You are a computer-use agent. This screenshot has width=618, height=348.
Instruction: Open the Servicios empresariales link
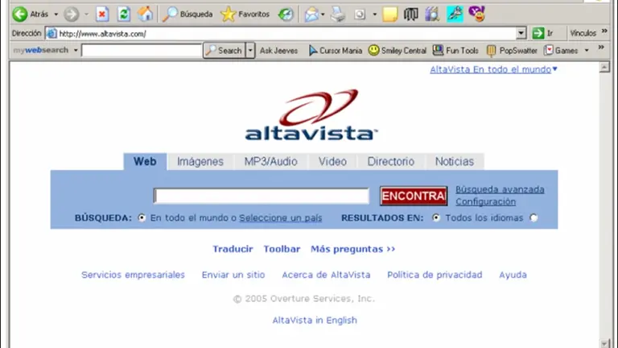click(x=133, y=275)
